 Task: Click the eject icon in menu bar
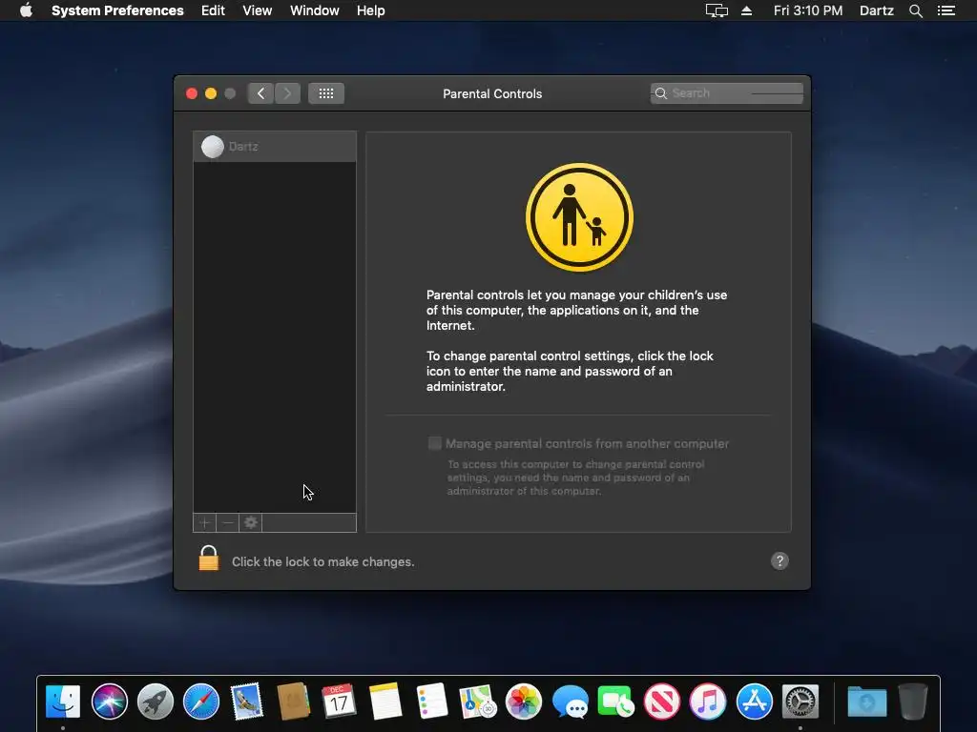pyautogui.click(x=746, y=10)
